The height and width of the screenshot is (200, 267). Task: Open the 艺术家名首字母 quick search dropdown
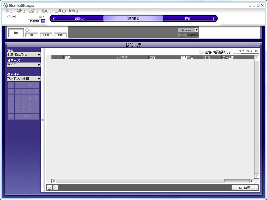(x=24, y=79)
